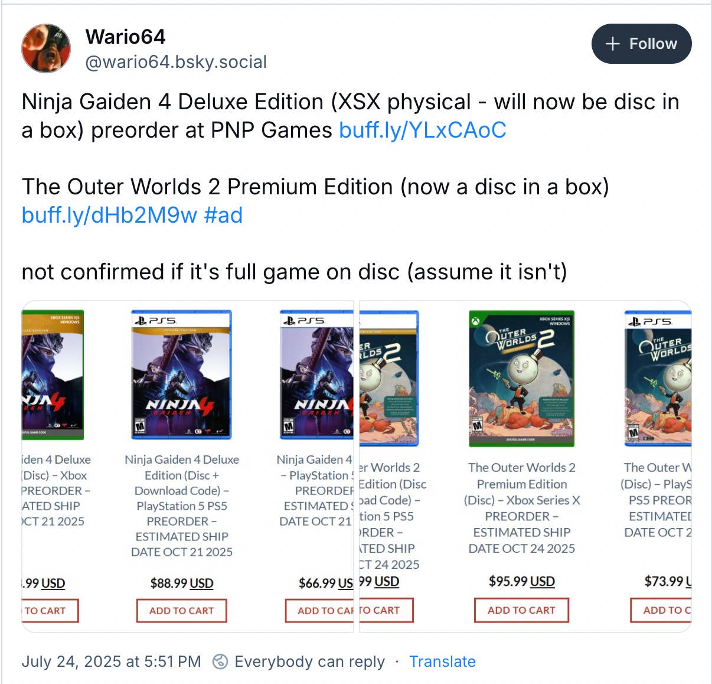Click Add to Cart under $88.99 USD
Viewport: 712px width, 684px height.
181,611
